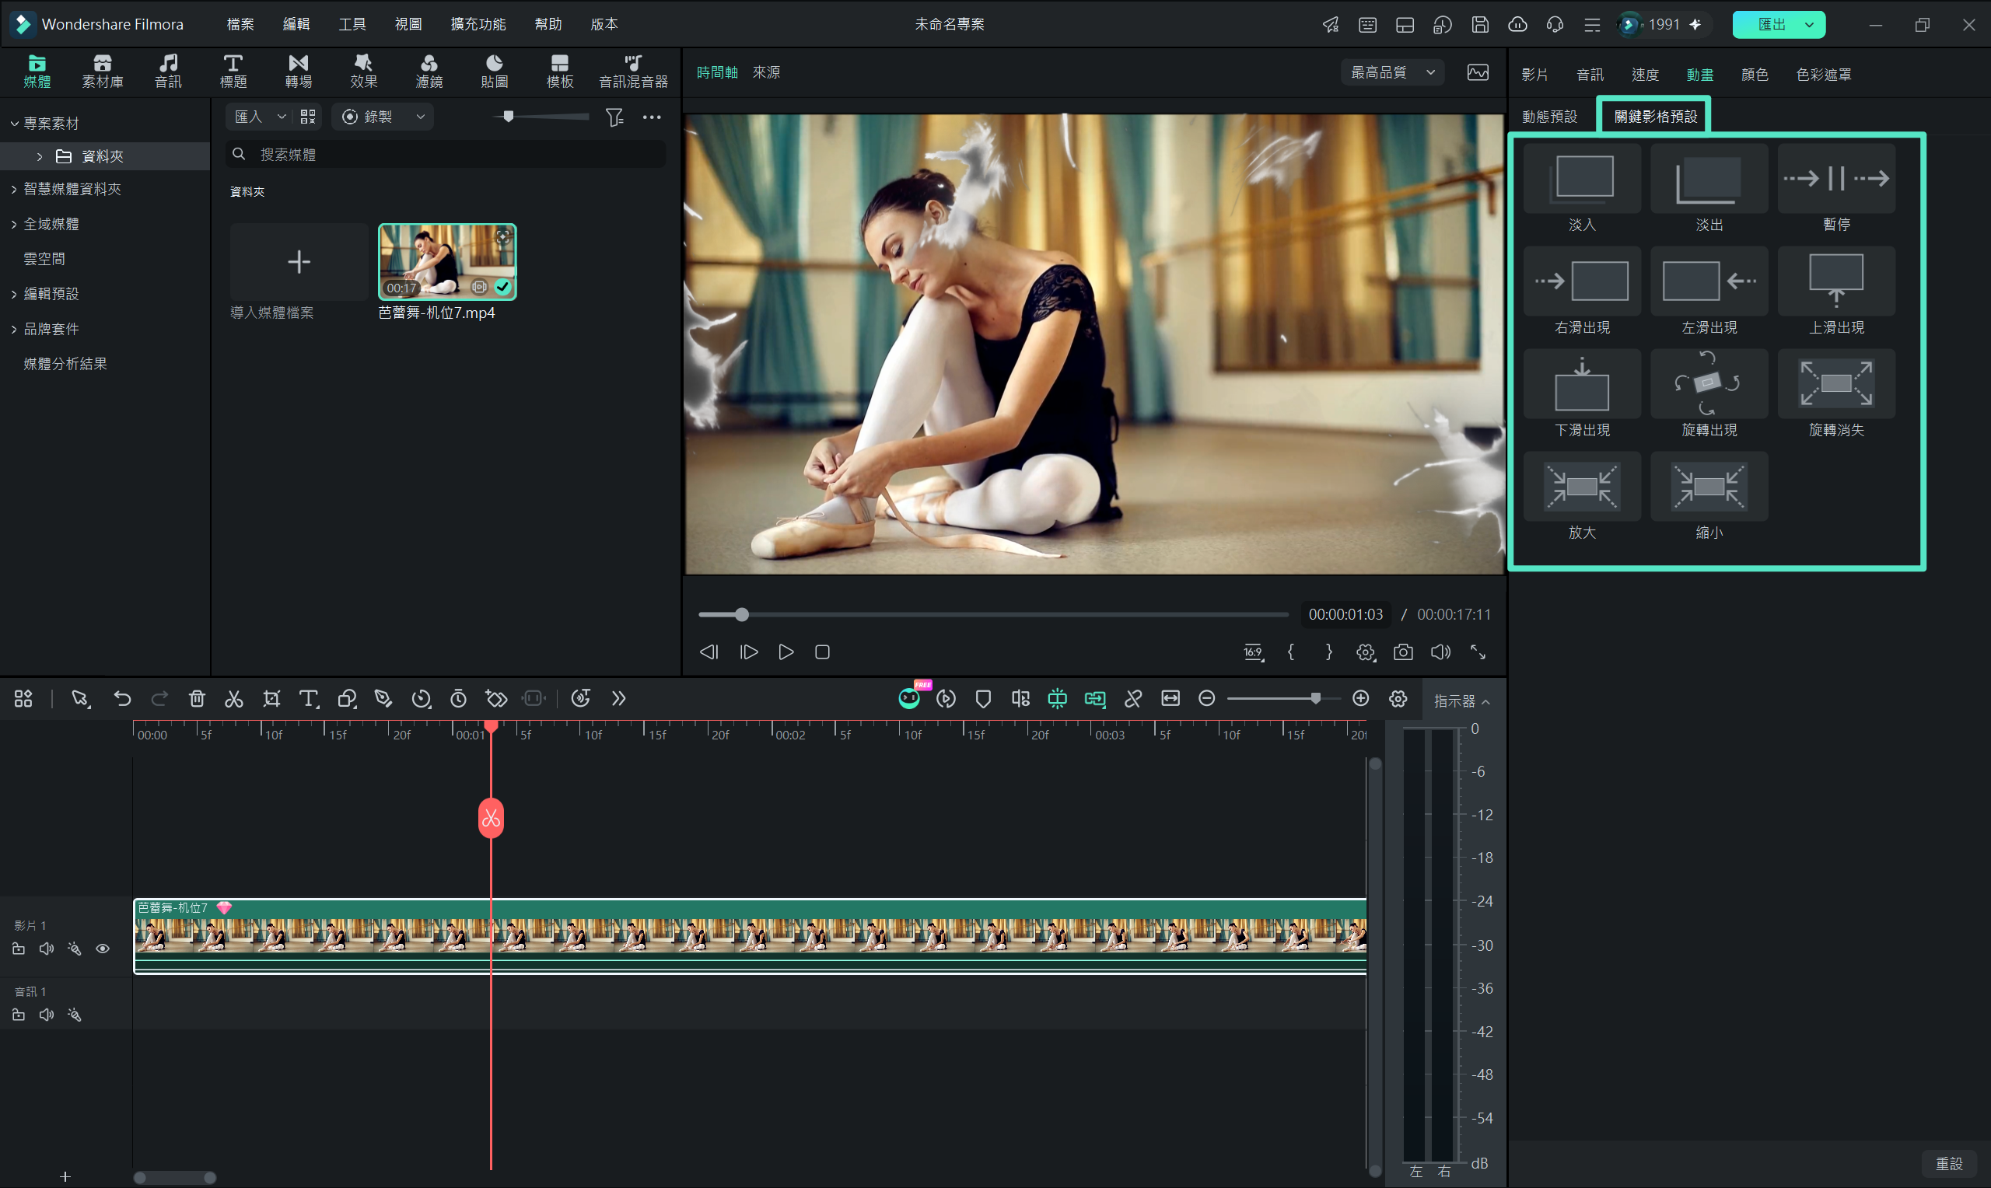Lock the 音訊 1 track
This screenshot has width=1991, height=1188.
pyautogui.click(x=19, y=1015)
